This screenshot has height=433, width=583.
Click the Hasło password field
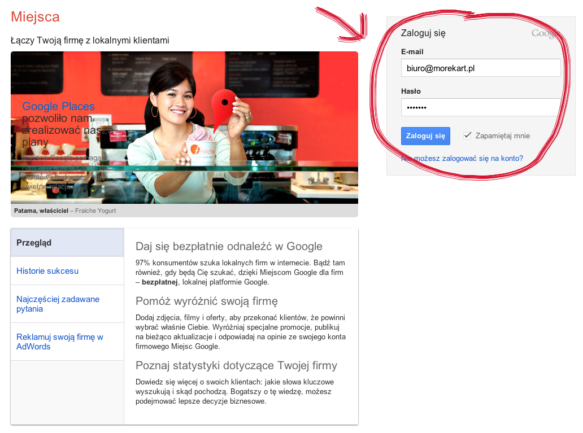point(481,107)
